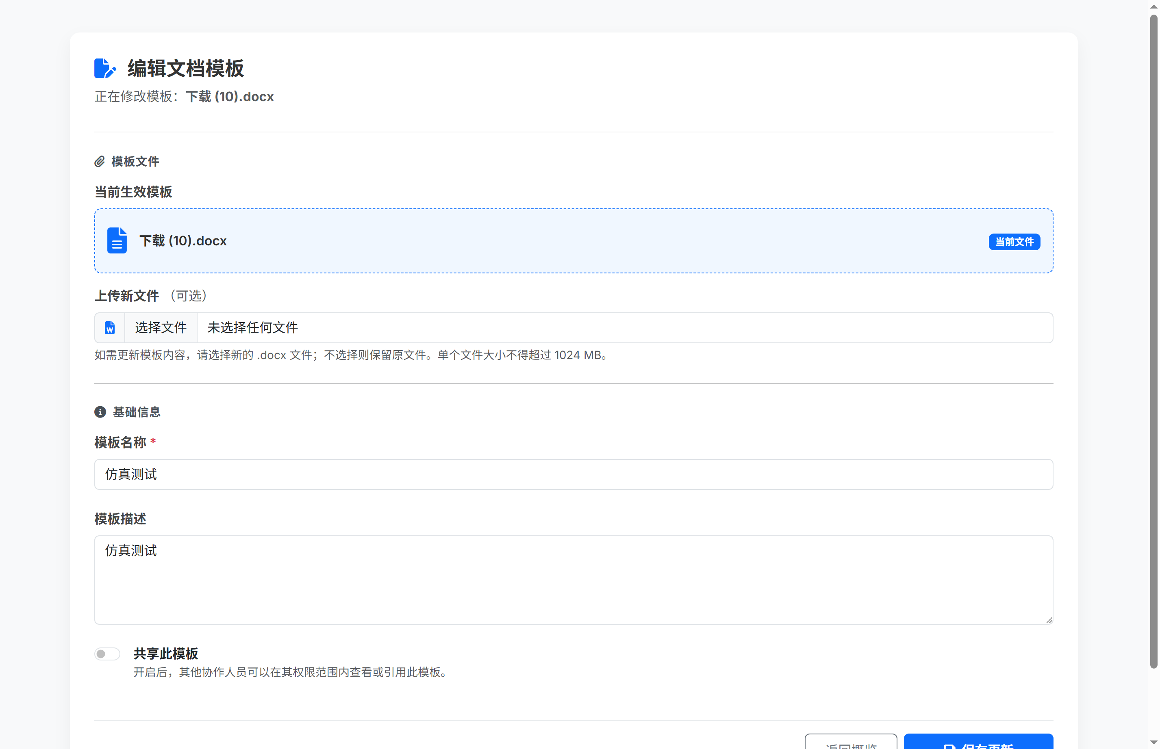Viewport: 1160px width, 749px height.
Task: Toggle the 共享此模板 switch on
Action: (x=107, y=654)
